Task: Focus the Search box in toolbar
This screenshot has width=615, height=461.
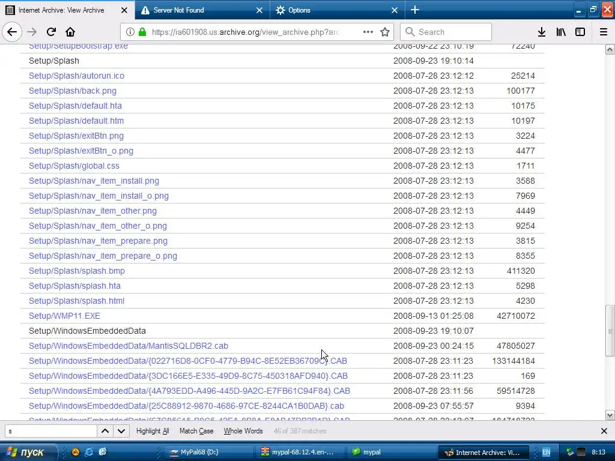Action: [x=446, y=32]
